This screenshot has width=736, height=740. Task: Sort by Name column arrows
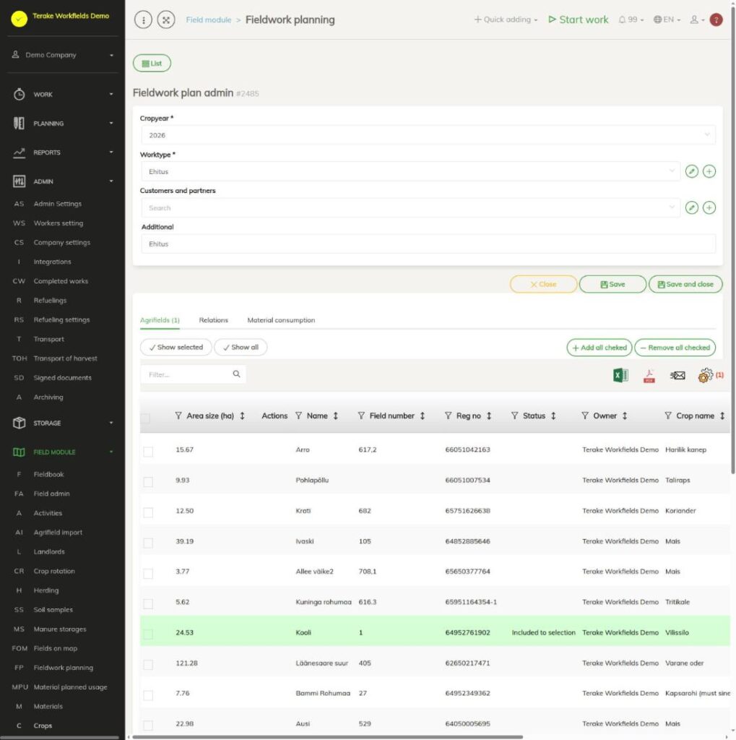point(335,416)
